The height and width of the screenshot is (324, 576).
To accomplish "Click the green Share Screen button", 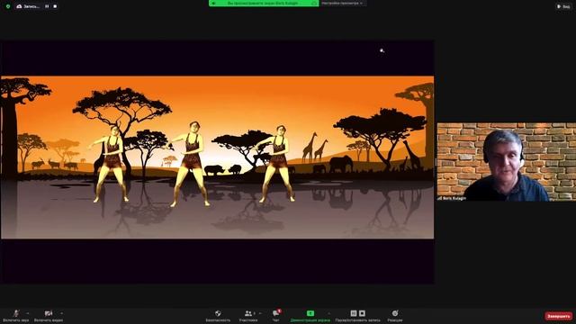I will click(310, 316).
